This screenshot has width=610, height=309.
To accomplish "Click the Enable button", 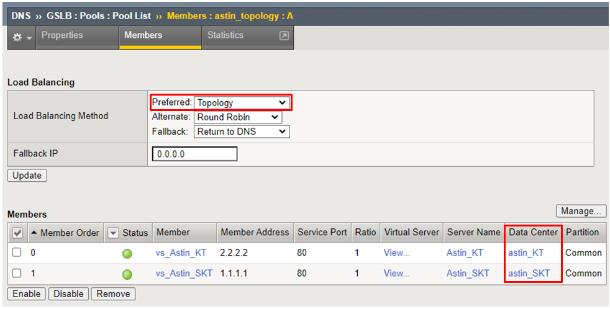I will point(27,294).
